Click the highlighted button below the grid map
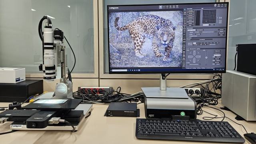This screenshot has width=256, height=144. [206, 25]
